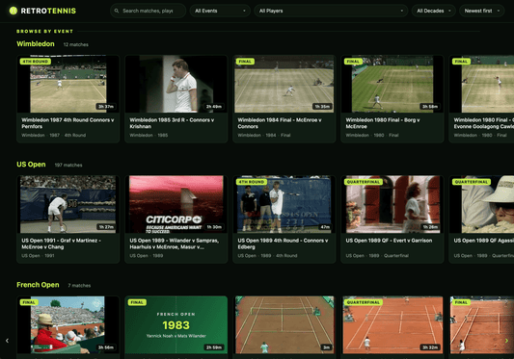This screenshot has height=359, width=514.
Task: Open US Open 1989 QF Evert v Garrison thumbnail
Action: click(392, 205)
